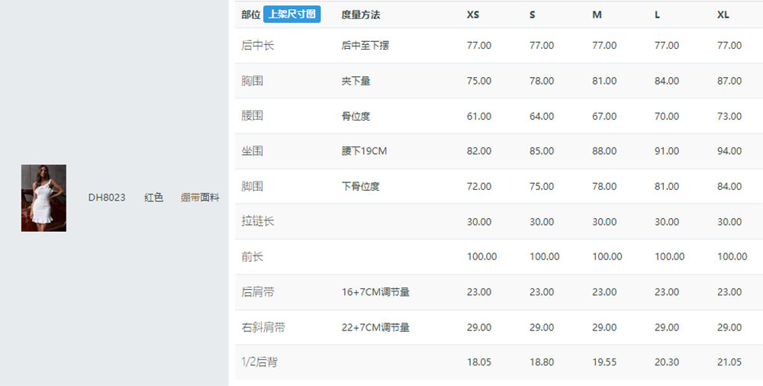Image resolution: width=763 pixels, height=386 pixels.
Task: Select the 后中长 row label
Action: tap(257, 45)
